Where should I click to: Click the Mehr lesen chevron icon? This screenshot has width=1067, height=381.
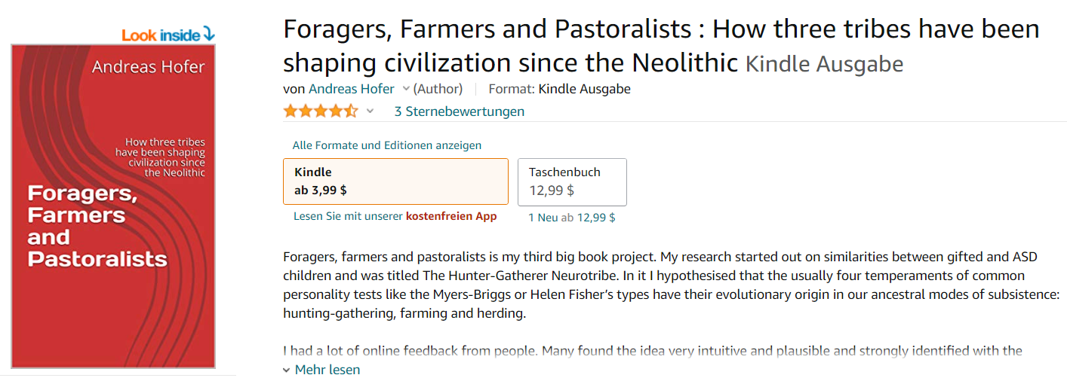pos(287,370)
